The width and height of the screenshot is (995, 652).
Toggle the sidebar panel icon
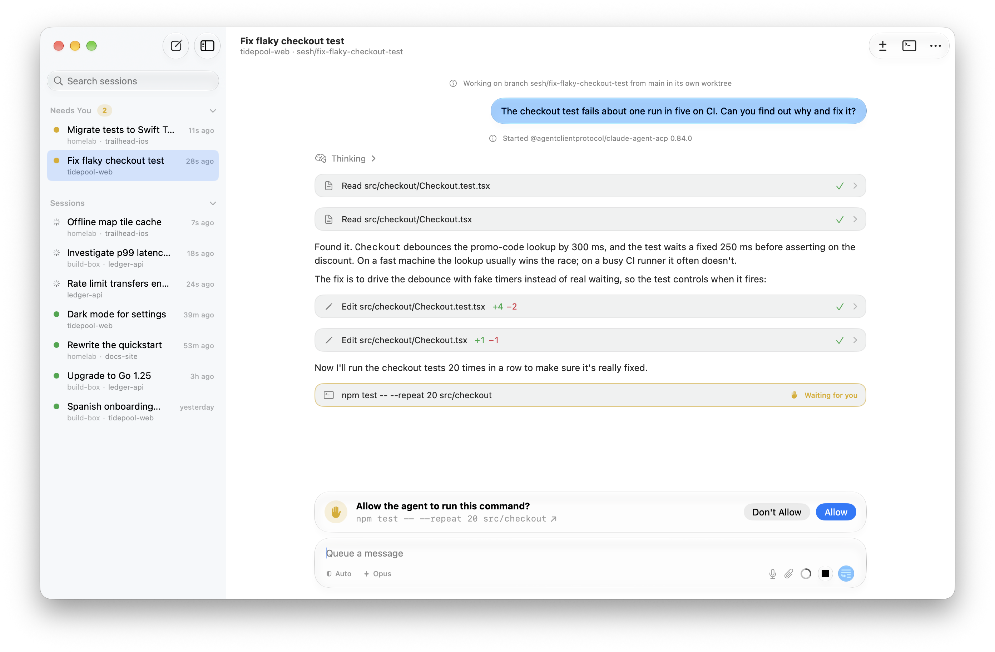coord(207,46)
